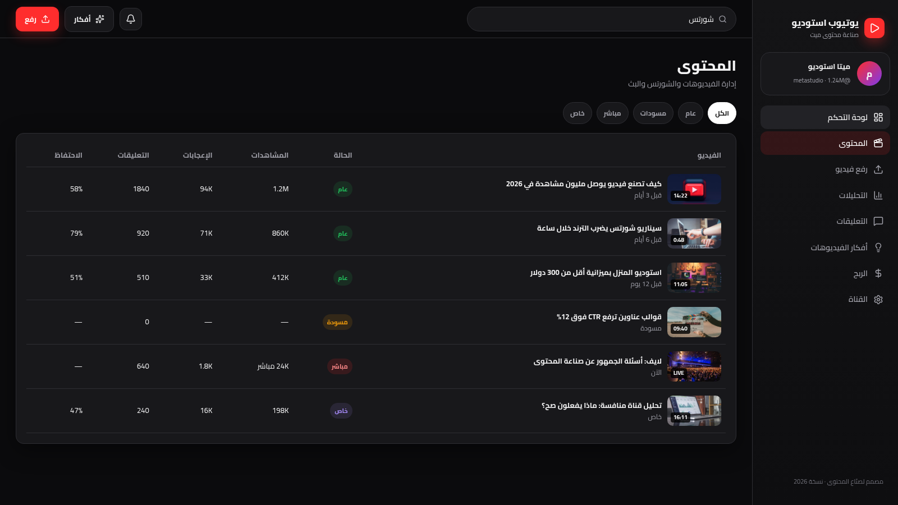Image resolution: width=898 pixels, height=505 pixels.
Task: Click the YouTube Studio red play logo
Action: point(874,28)
